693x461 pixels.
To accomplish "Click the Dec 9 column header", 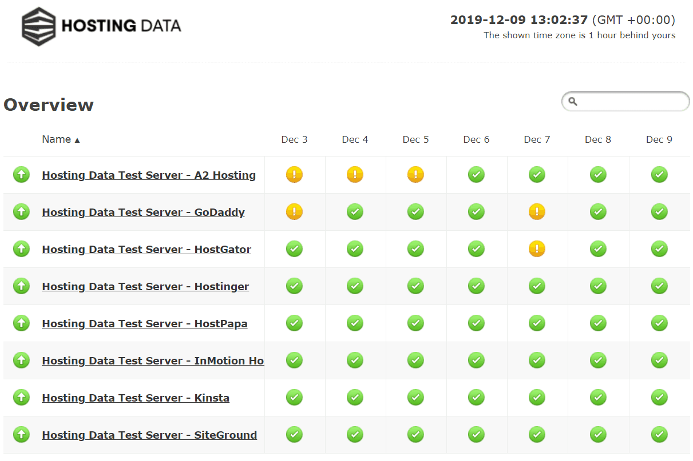I will [x=659, y=140].
